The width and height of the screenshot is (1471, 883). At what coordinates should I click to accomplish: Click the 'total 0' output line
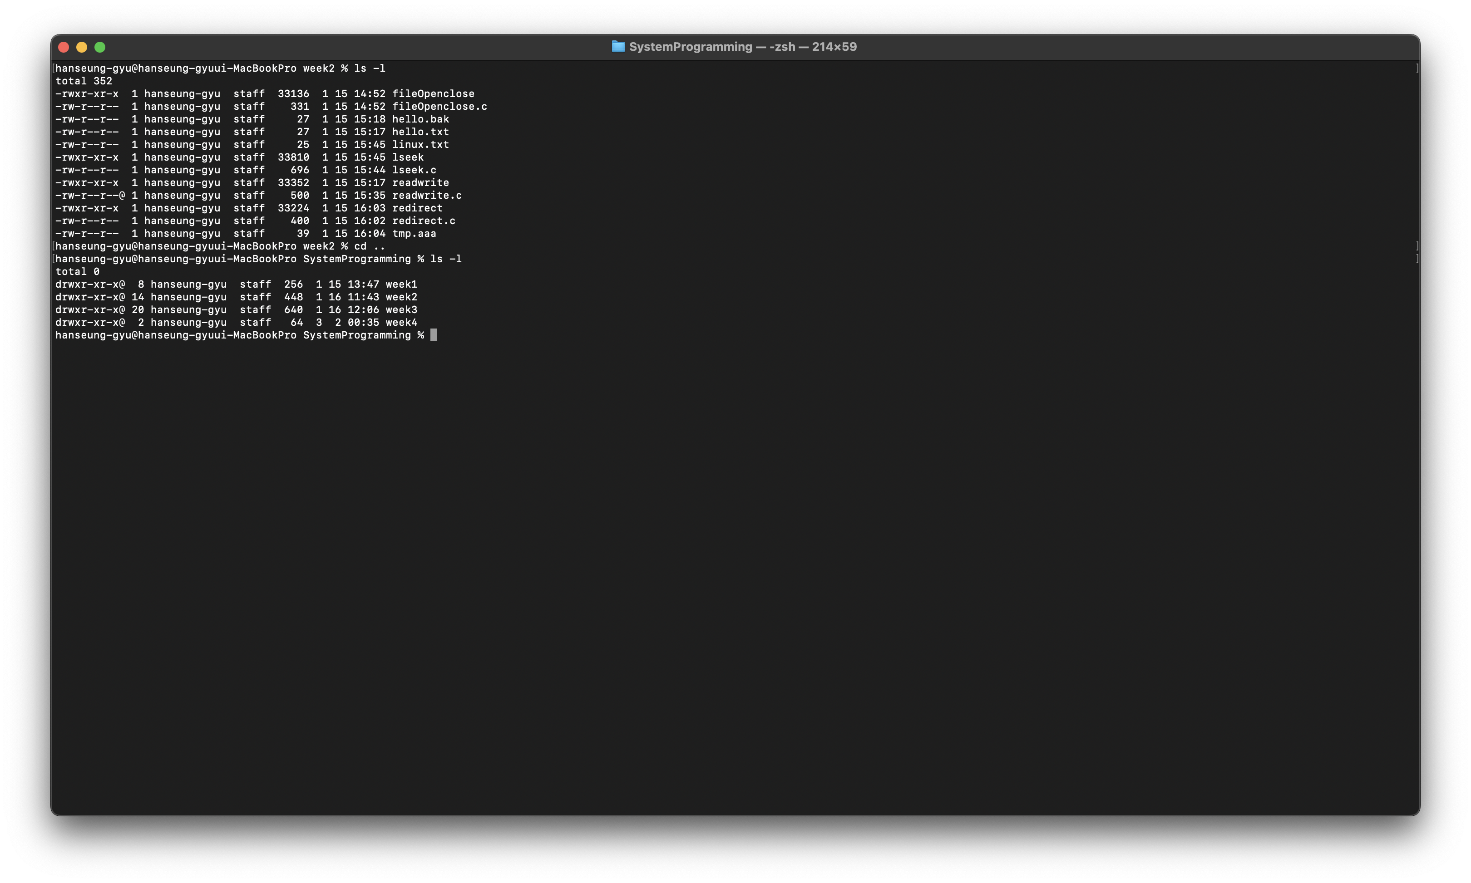coord(77,272)
